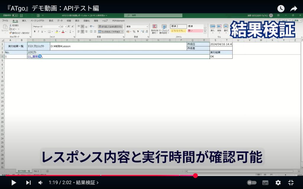Select the ホーム ribbon tab

tap(15, 21)
